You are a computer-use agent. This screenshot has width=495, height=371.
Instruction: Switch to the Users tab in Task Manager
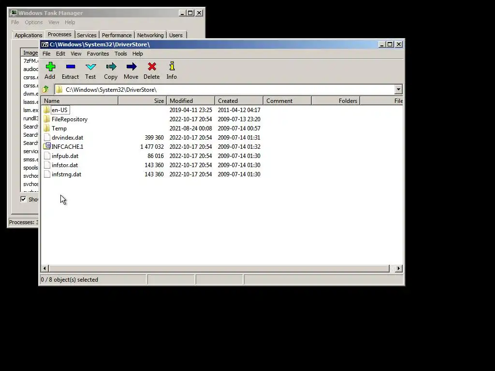pyautogui.click(x=175, y=35)
